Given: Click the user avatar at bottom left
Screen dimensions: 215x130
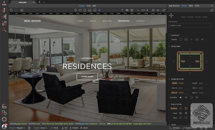Looking at the screenshot, I should 4,127.
